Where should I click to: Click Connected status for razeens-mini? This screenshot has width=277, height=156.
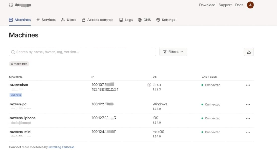pyautogui.click(x=211, y=132)
